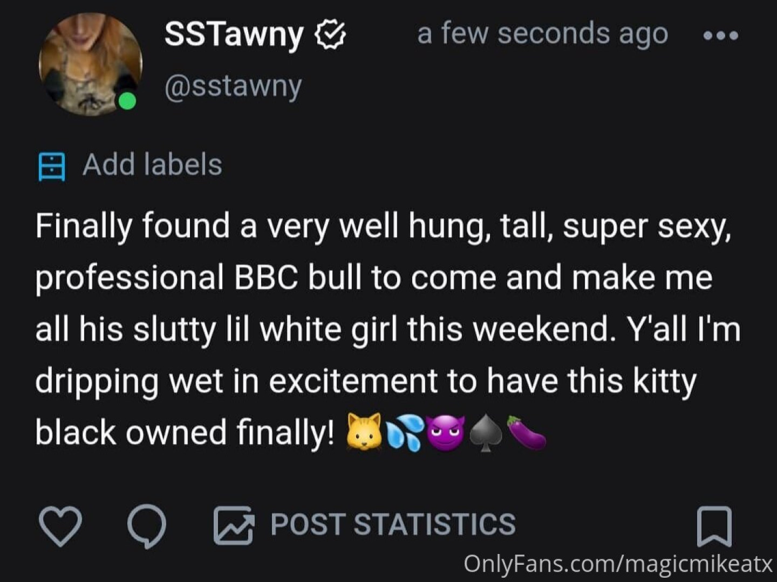
Task: Click the purple devil emoji
Action: point(446,431)
